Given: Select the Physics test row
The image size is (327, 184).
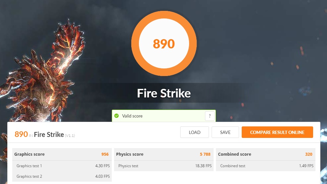Looking at the screenshot, I should coord(164,166).
